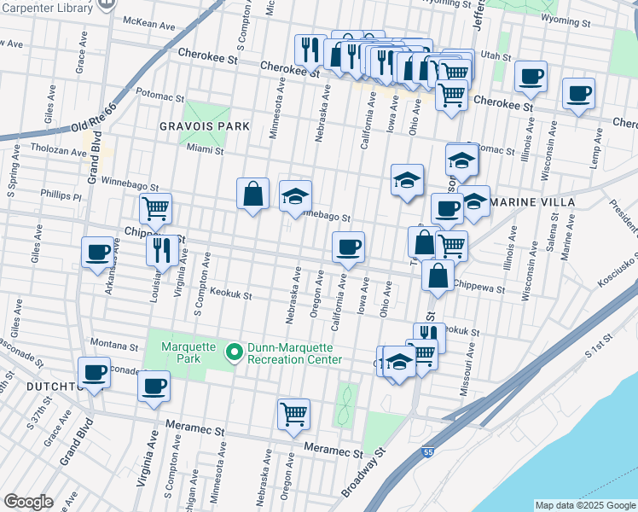This screenshot has height=512, width=638.
Task: Click the Carpenter Library pin
Action: [x=106, y=4]
